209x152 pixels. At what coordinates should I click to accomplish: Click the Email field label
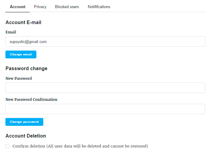[11, 32]
